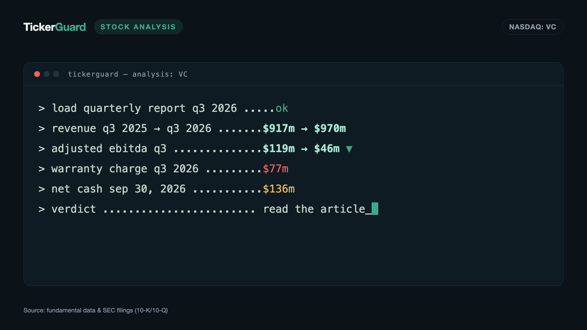Click the 'warranty charge q3 2026' label
This screenshot has width=587, height=330.
(125, 169)
